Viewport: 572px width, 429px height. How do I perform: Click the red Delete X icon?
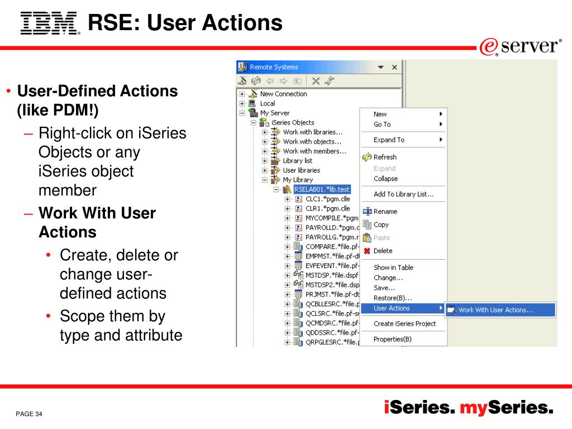367,251
